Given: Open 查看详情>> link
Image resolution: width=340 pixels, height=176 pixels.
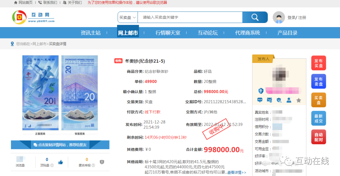Looking at the screenshot, I should click(236, 173).
